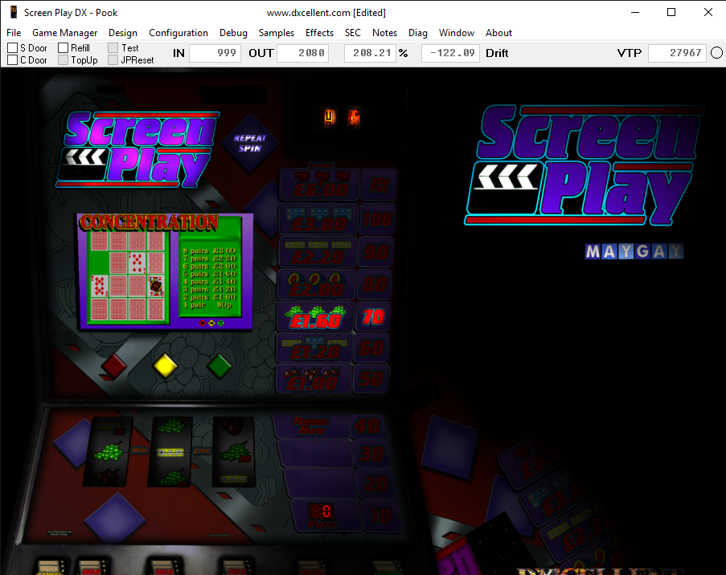Click the 60 ladder number lamp
Viewport: 726px width, 575px height.
click(371, 348)
